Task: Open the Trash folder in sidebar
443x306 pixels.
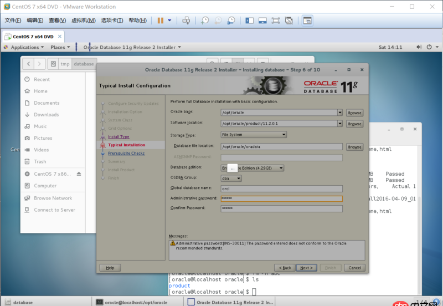Action: coord(40,161)
